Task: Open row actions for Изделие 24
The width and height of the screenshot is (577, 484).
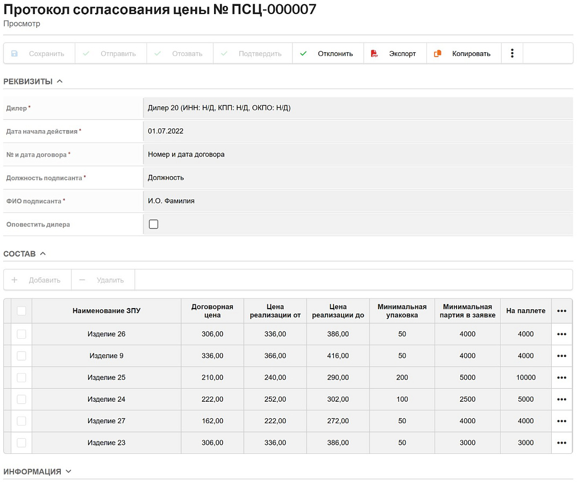Action: 561,400
